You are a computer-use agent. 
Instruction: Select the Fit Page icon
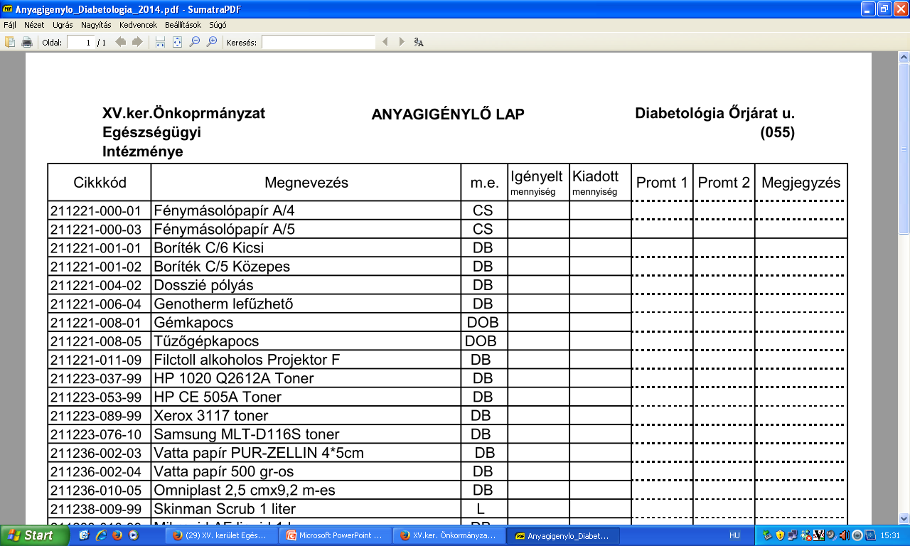[177, 42]
